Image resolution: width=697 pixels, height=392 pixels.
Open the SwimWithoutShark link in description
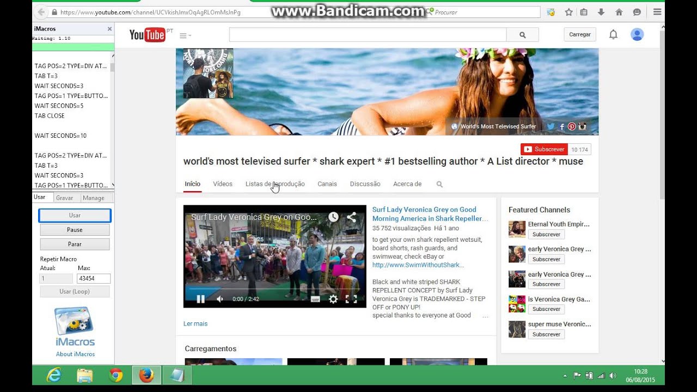click(418, 265)
